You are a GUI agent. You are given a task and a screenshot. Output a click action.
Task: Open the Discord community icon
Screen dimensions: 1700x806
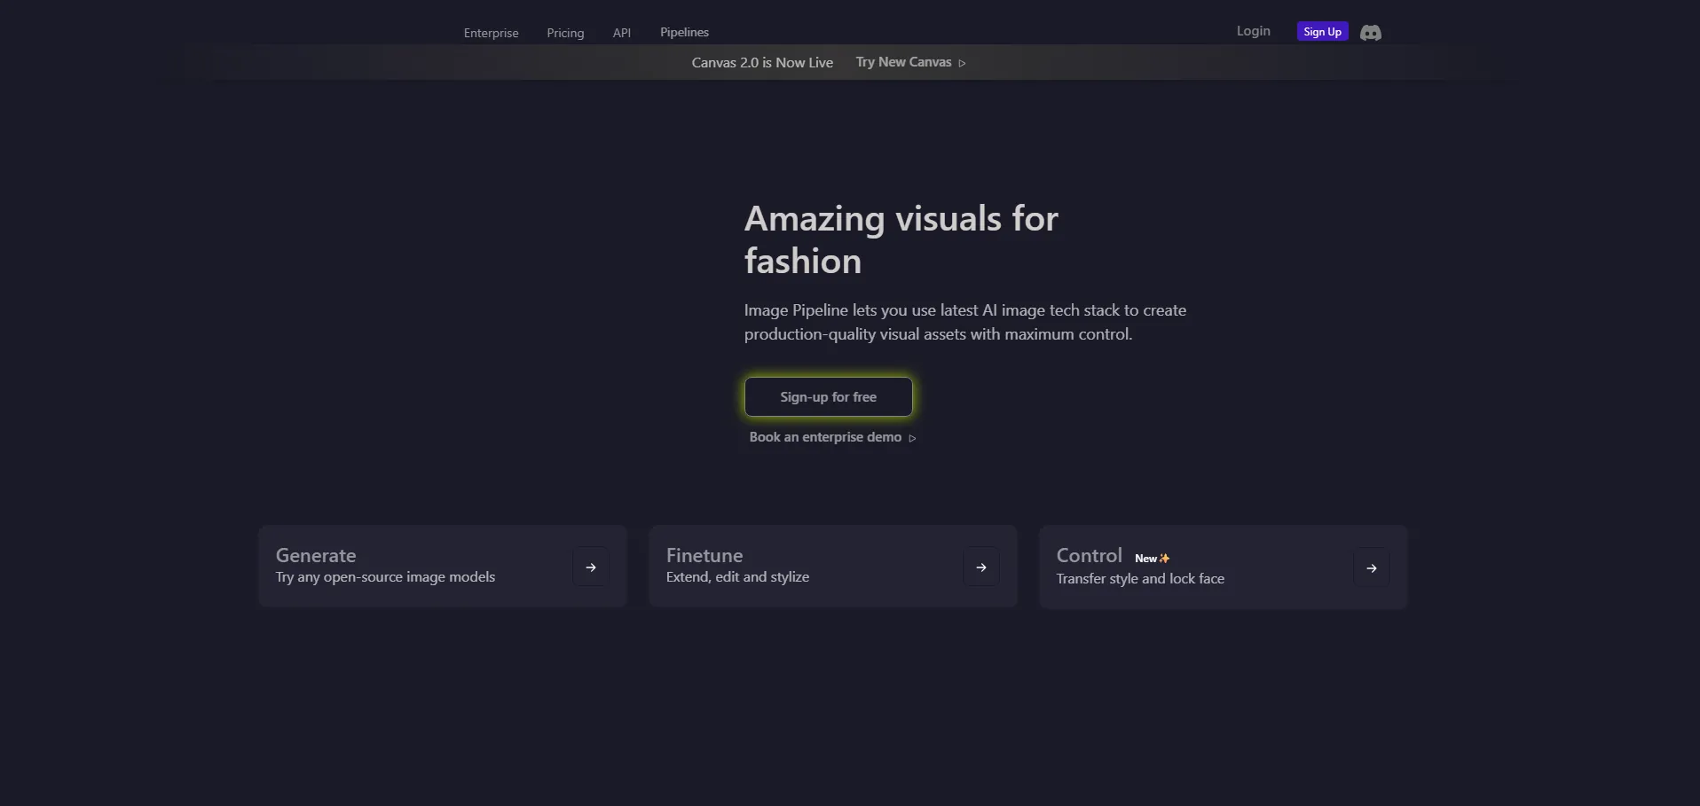1370,33
